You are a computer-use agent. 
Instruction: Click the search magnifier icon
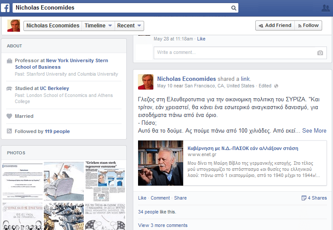[x=234, y=8]
